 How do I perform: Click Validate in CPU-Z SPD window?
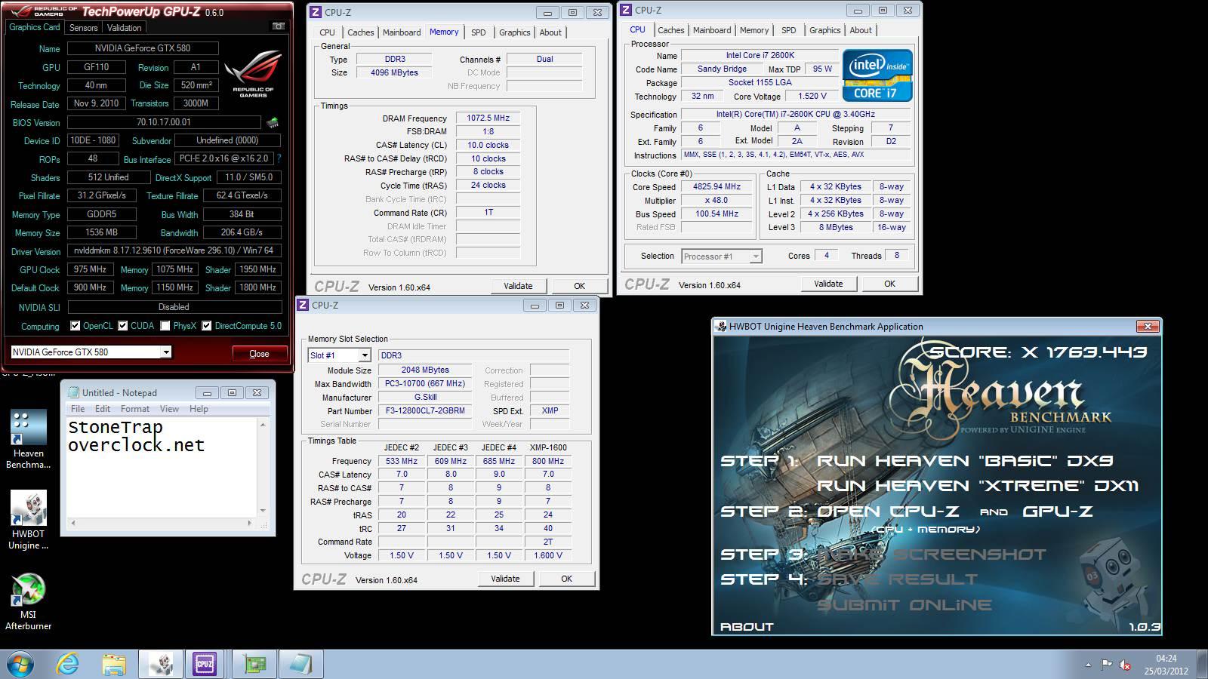(505, 579)
